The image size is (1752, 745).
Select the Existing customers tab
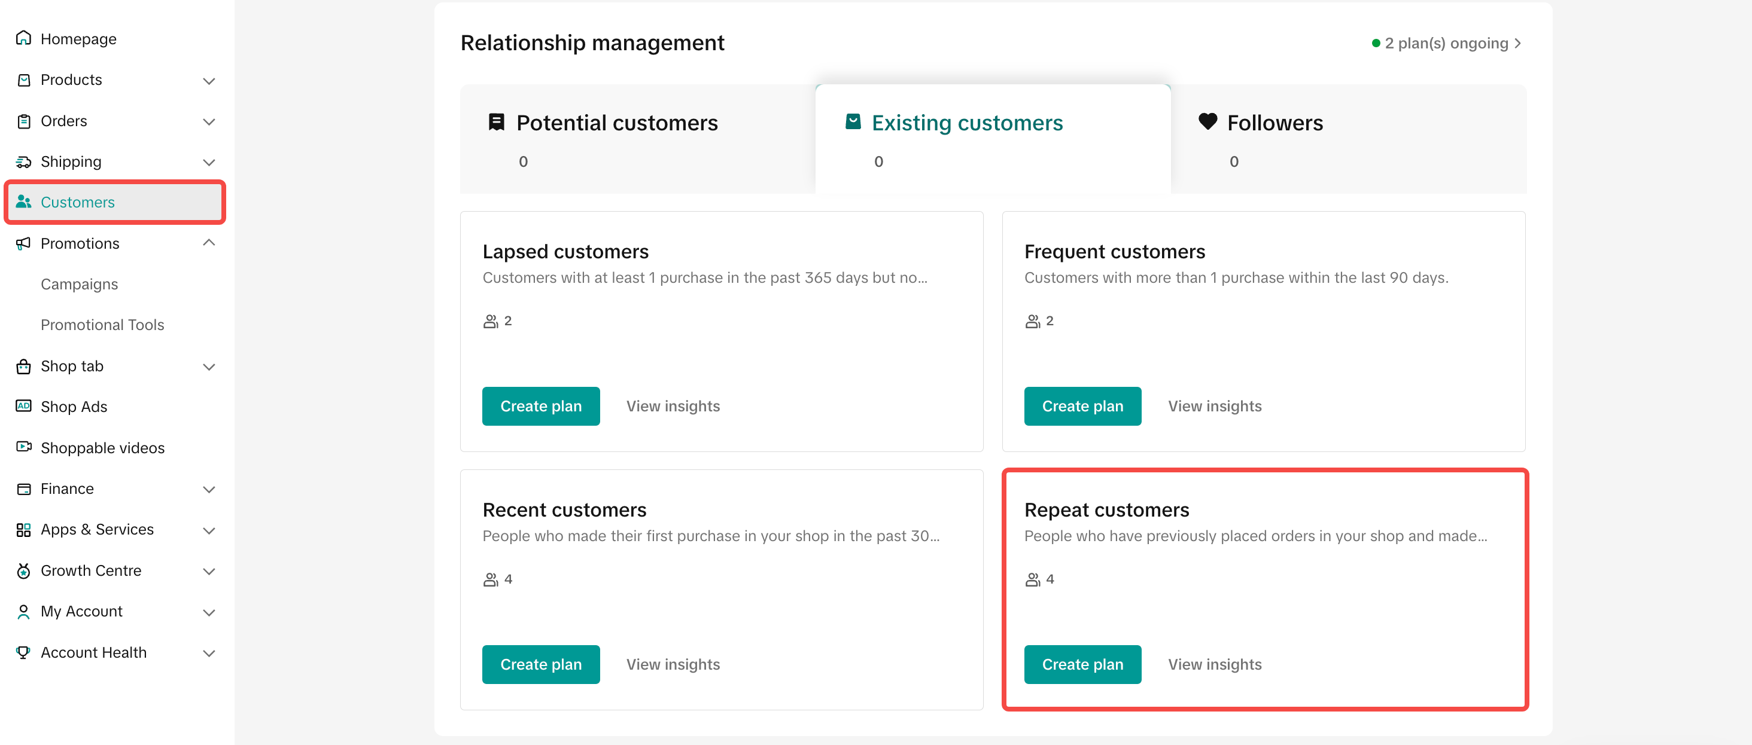click(x=993, y=139)
